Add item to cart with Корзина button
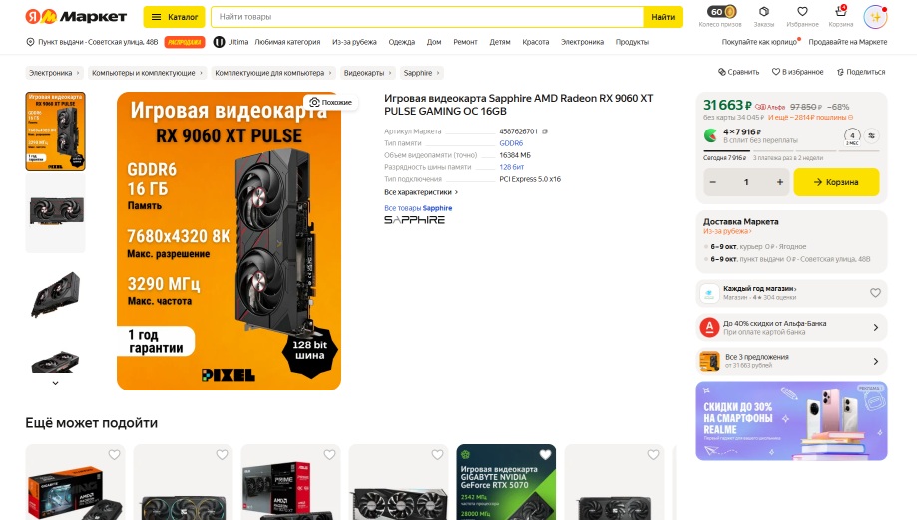 point(836,182)
